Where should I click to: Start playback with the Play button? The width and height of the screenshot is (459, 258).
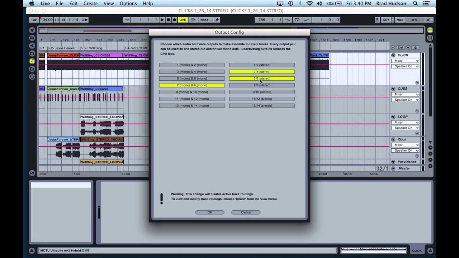click(x=162, y=20)
